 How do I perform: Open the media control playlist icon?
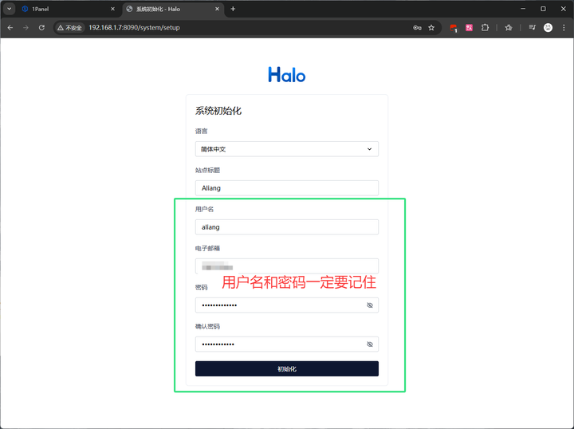click(533, 27)
